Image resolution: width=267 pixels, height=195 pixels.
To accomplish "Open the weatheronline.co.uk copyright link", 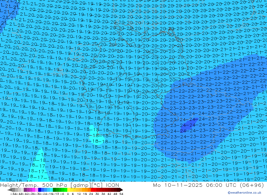I will click(245, 193).
